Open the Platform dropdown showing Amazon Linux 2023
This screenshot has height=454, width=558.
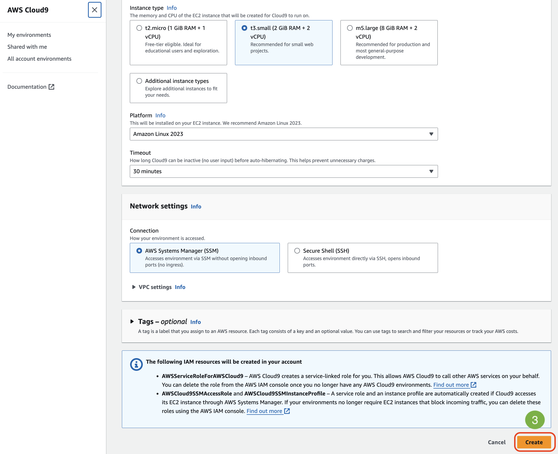click(284, 134)
